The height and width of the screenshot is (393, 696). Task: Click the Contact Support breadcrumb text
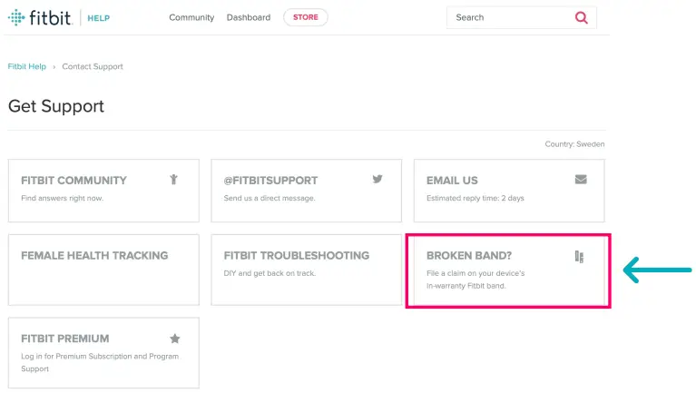(x=93, y=66)
